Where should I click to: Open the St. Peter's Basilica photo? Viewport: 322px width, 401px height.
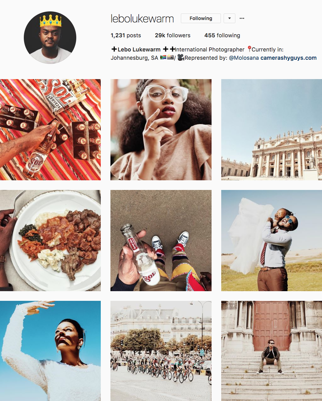click(x=272, y=130)
